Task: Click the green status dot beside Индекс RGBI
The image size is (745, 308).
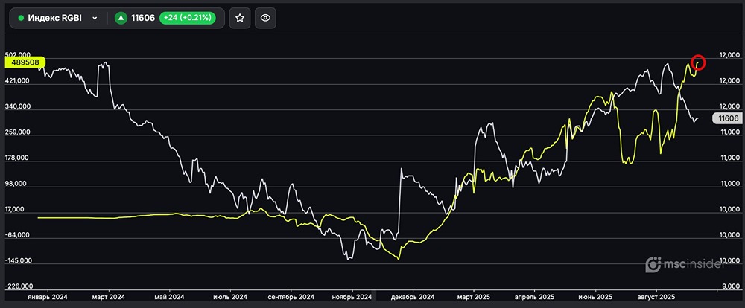Action: [x=21, y=18]
